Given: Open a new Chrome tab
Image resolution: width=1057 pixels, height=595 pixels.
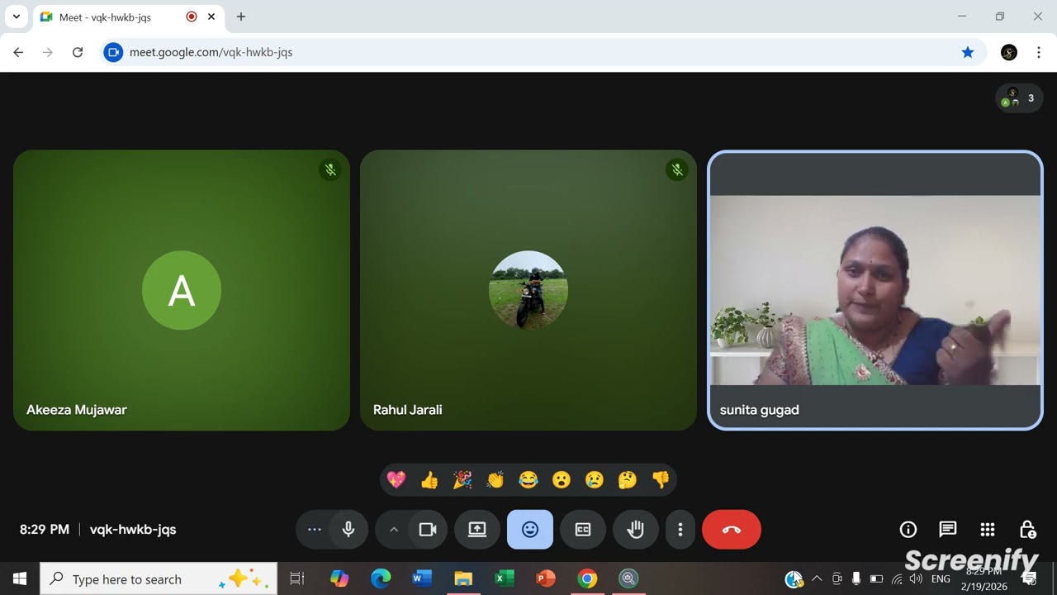Looking at the screenshot, I should (241, 17).
